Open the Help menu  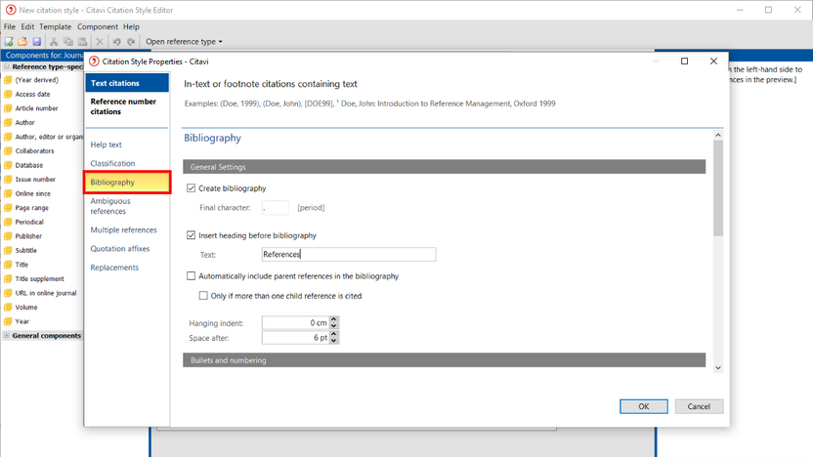click(131, 26)
